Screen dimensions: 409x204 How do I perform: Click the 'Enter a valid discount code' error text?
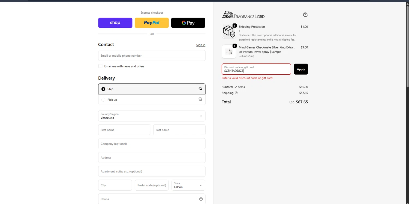[x=247, y=78]
